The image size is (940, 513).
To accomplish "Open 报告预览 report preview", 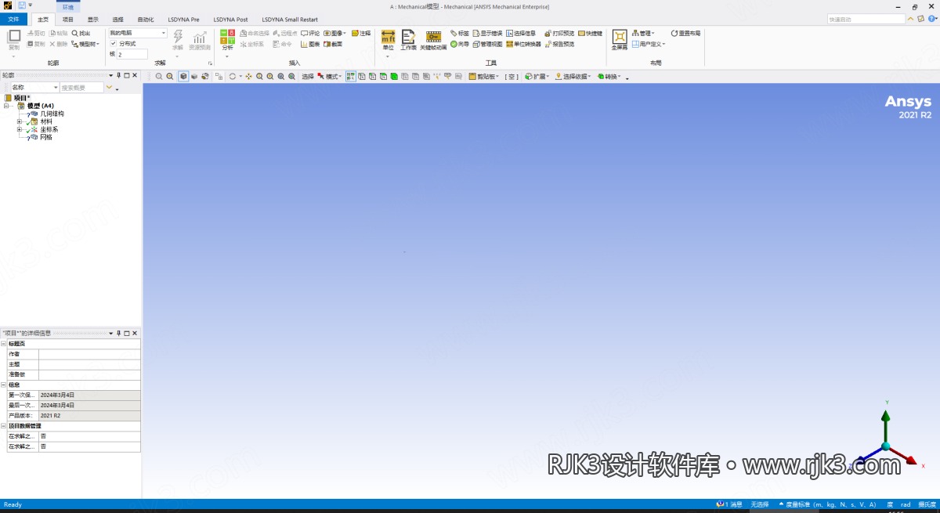I will tap(559, 44).
